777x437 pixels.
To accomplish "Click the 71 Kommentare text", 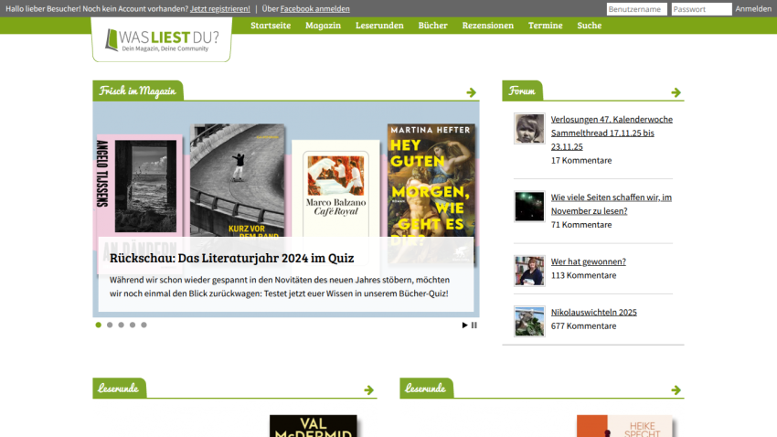I will pos(581,225).
